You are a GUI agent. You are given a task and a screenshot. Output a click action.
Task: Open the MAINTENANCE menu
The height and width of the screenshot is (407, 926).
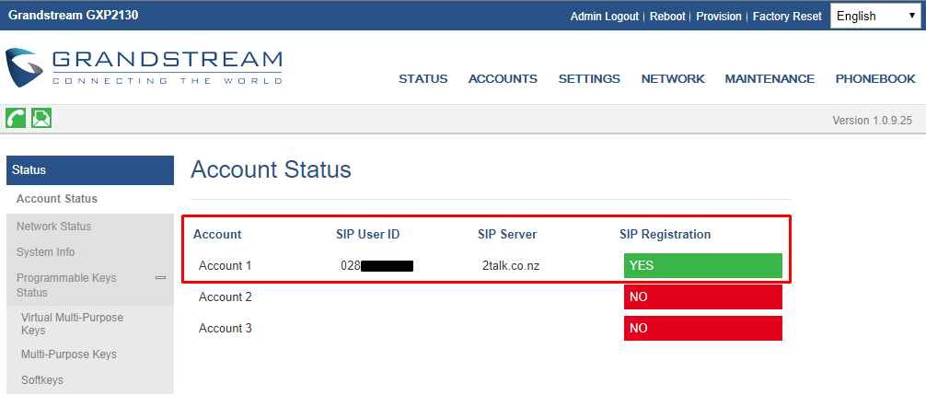[770, 79]
